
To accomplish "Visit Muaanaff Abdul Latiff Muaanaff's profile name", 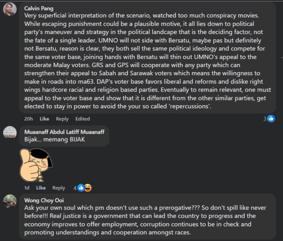I will 64,132.
